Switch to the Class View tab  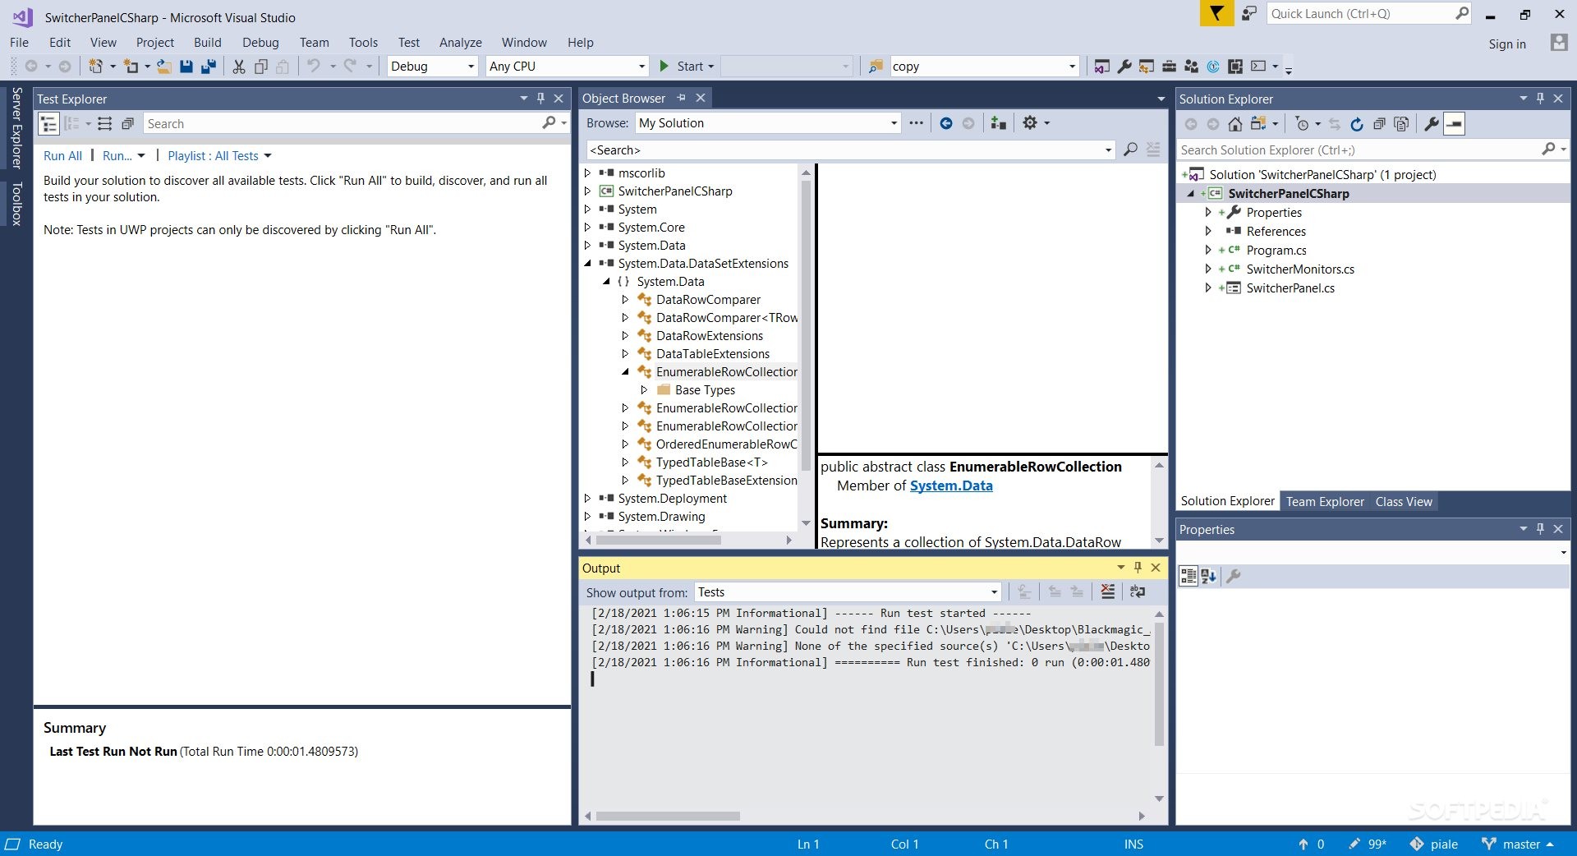pyautogui.click(x=1404, y=502)
